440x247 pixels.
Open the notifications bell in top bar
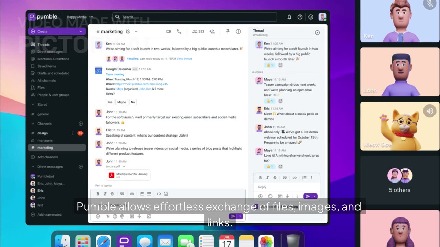point(289,17)
